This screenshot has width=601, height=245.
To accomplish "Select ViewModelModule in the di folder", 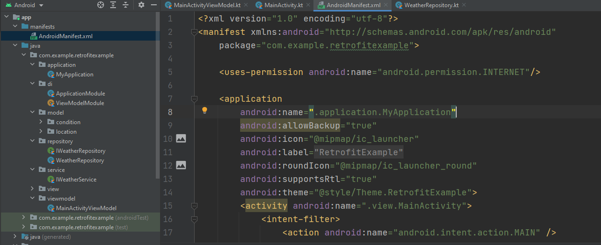I will [80, 103].
